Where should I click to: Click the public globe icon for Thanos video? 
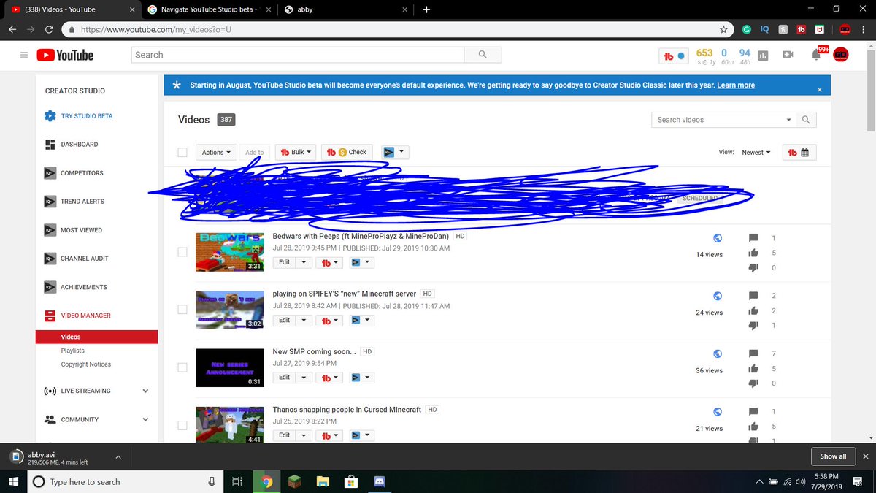(x=718, y=412)
